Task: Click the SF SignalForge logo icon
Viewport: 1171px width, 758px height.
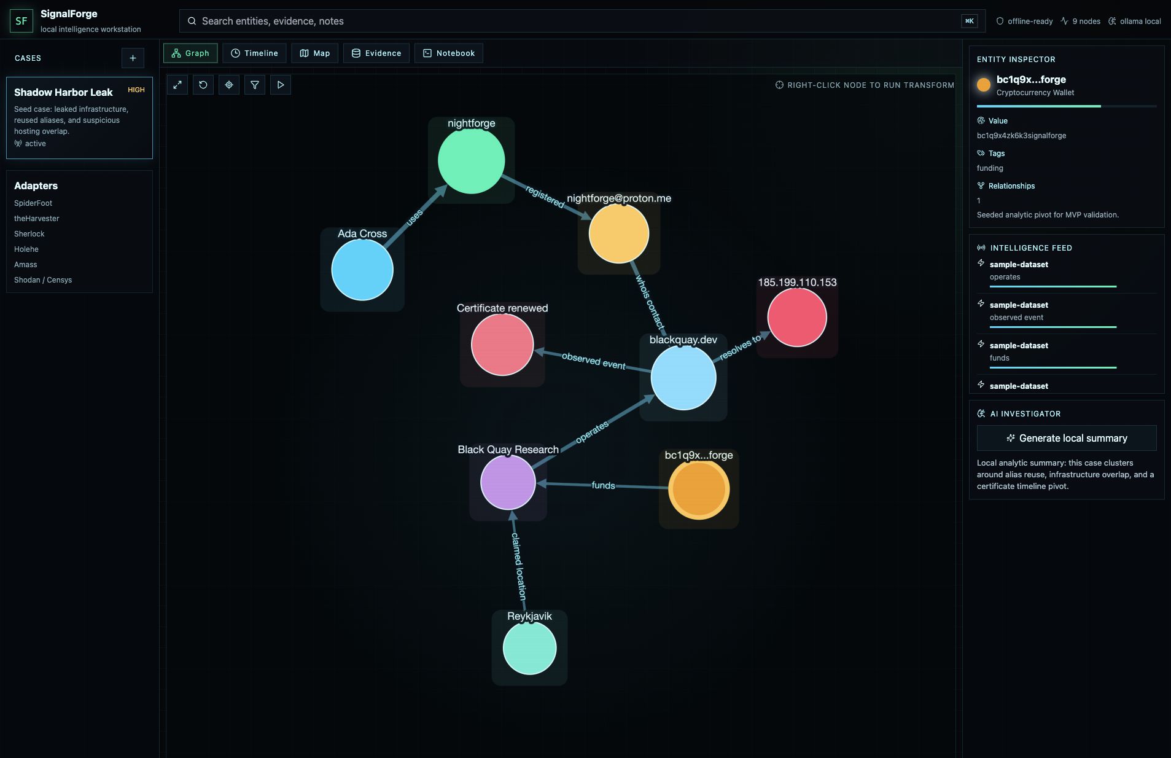Action: (21, 21)
